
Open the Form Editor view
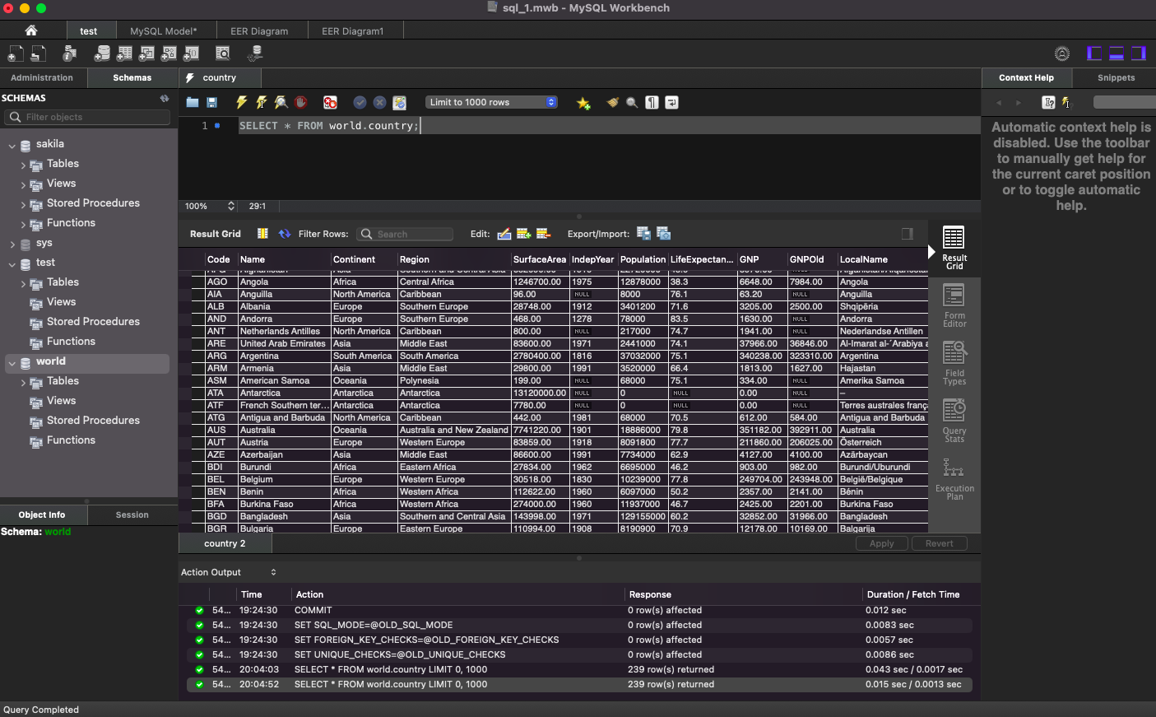click(x=954, y=305)
